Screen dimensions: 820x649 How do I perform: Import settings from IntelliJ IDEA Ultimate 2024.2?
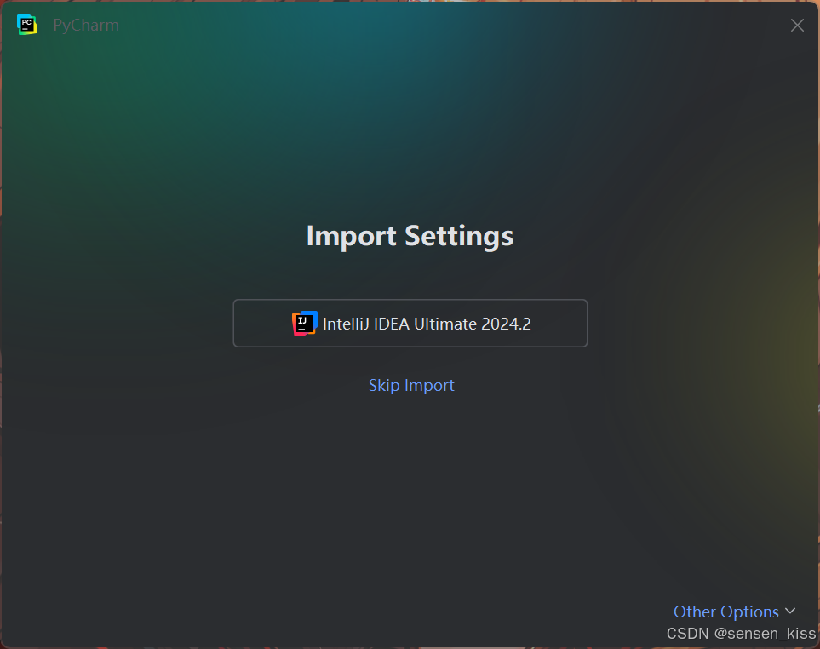(410, 323)
